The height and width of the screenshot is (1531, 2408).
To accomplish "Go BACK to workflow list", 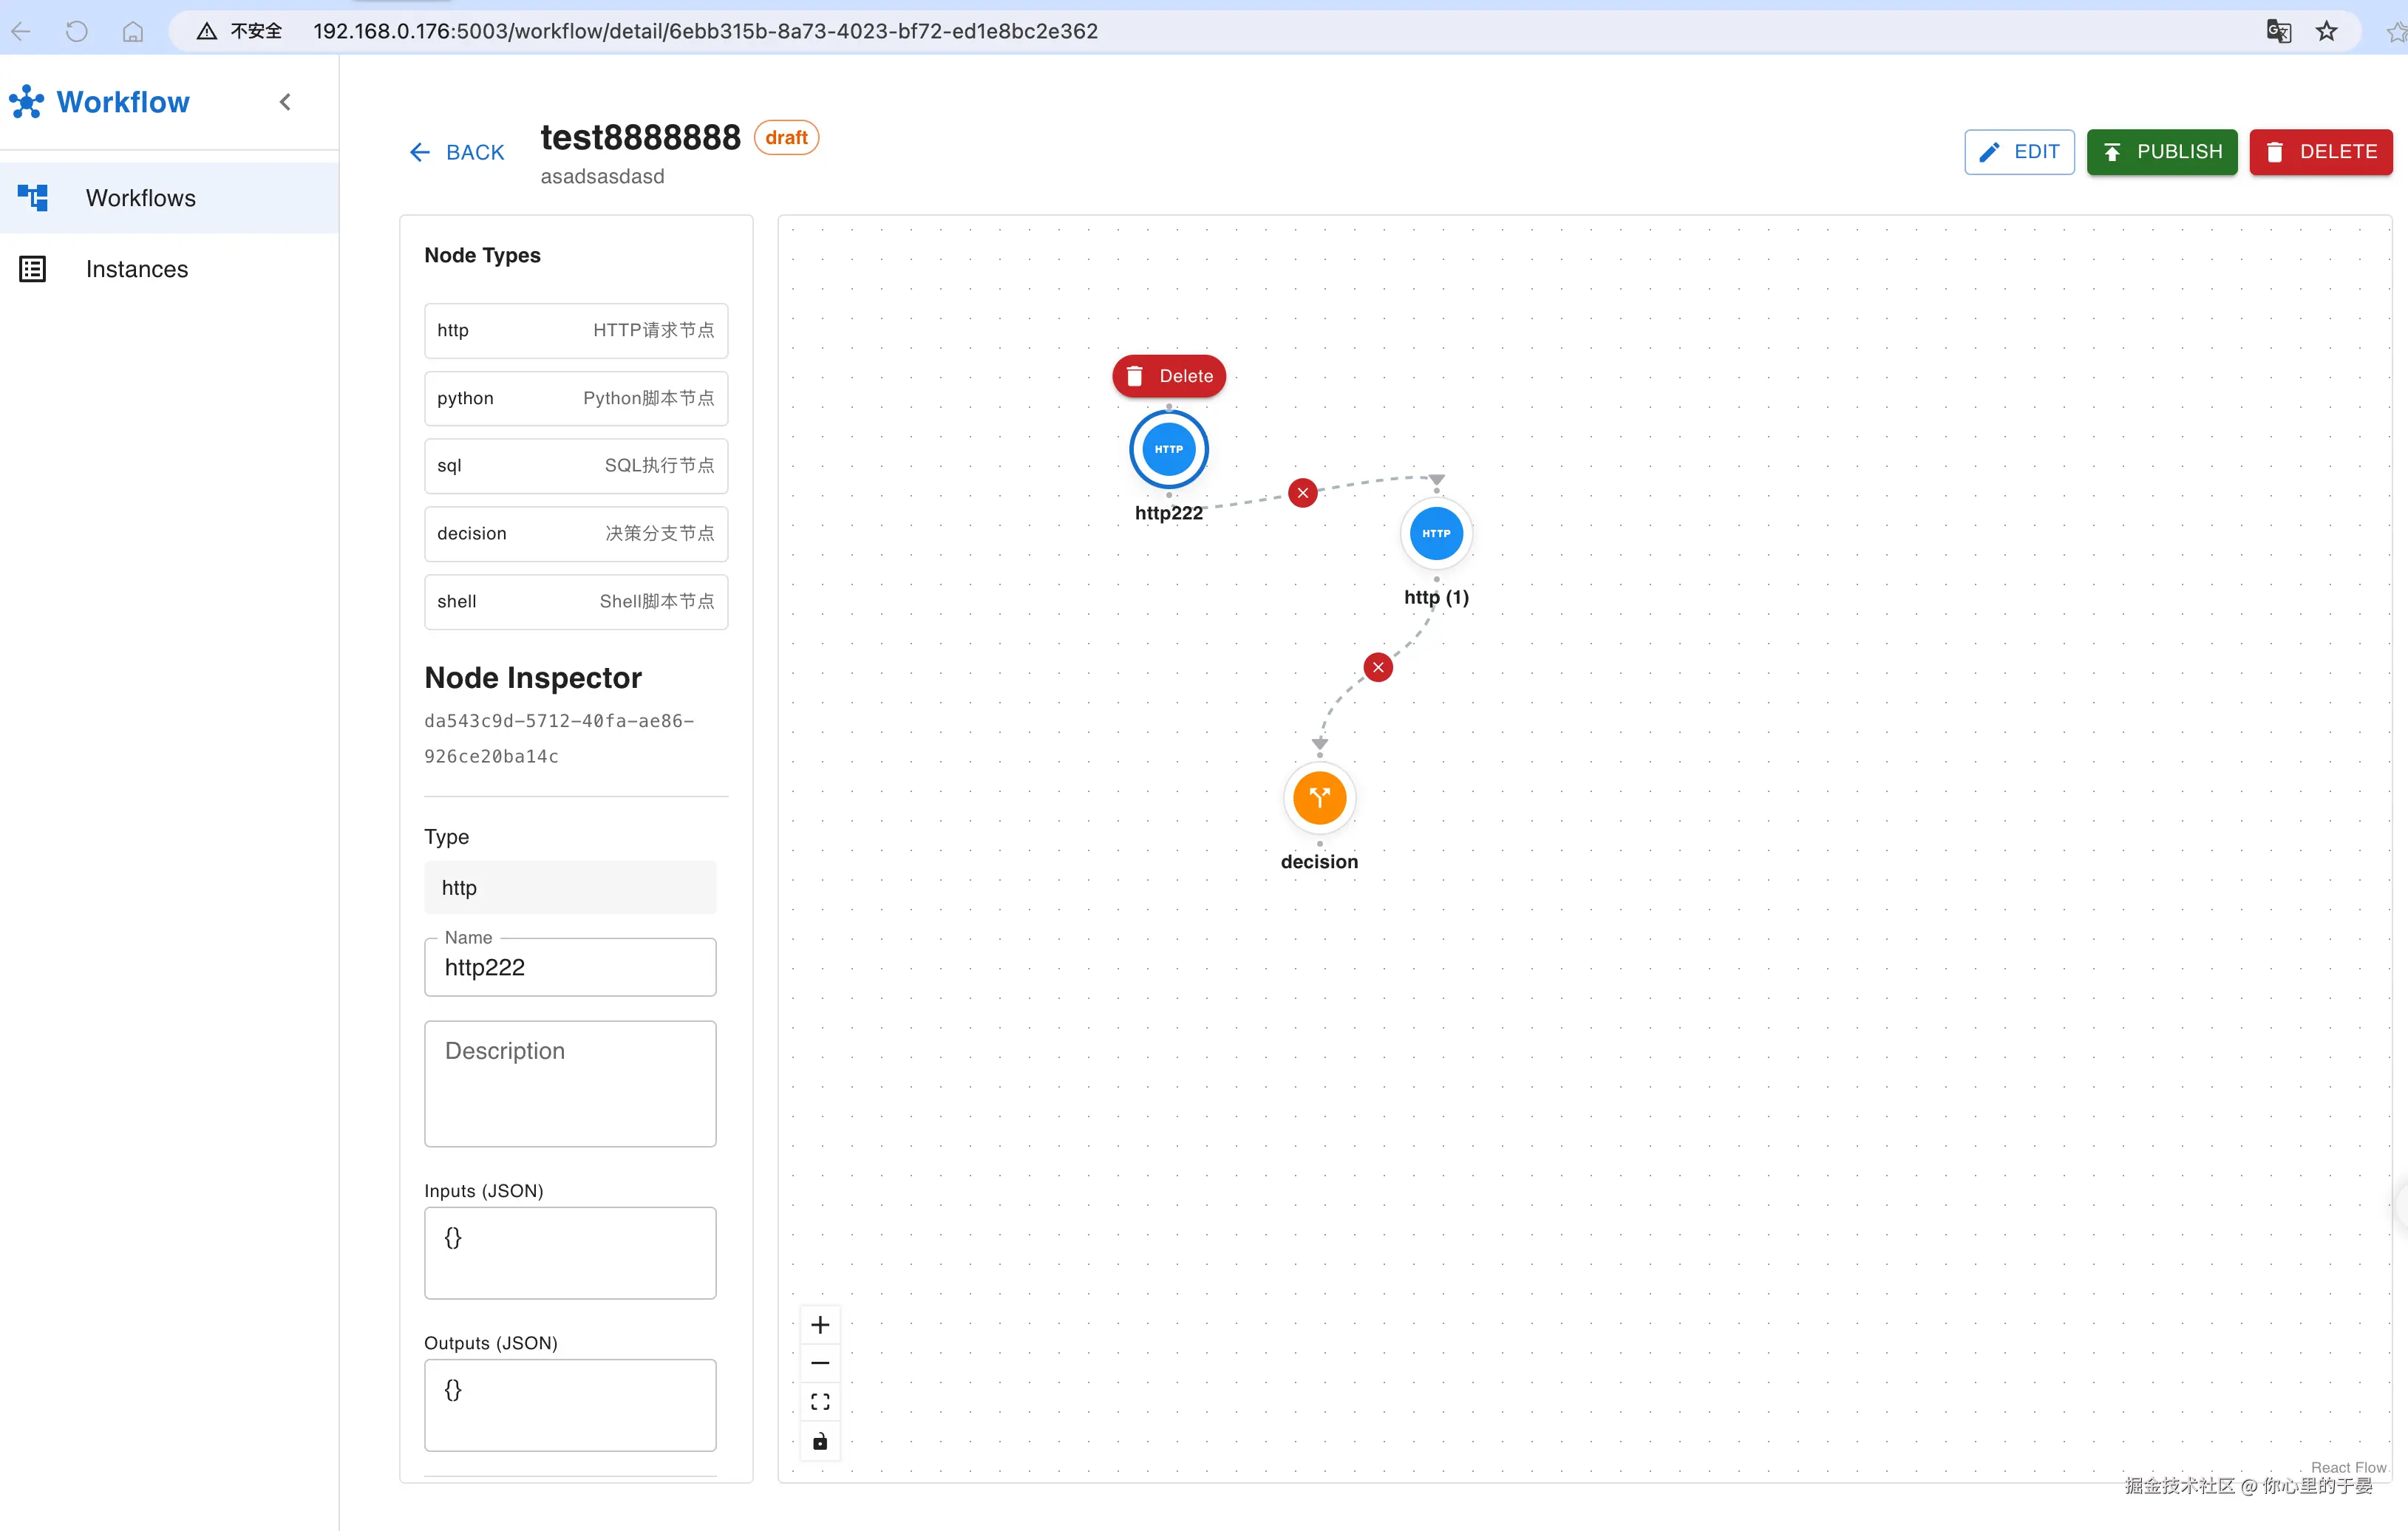I will pyautogui.click(x=457, y=152).
